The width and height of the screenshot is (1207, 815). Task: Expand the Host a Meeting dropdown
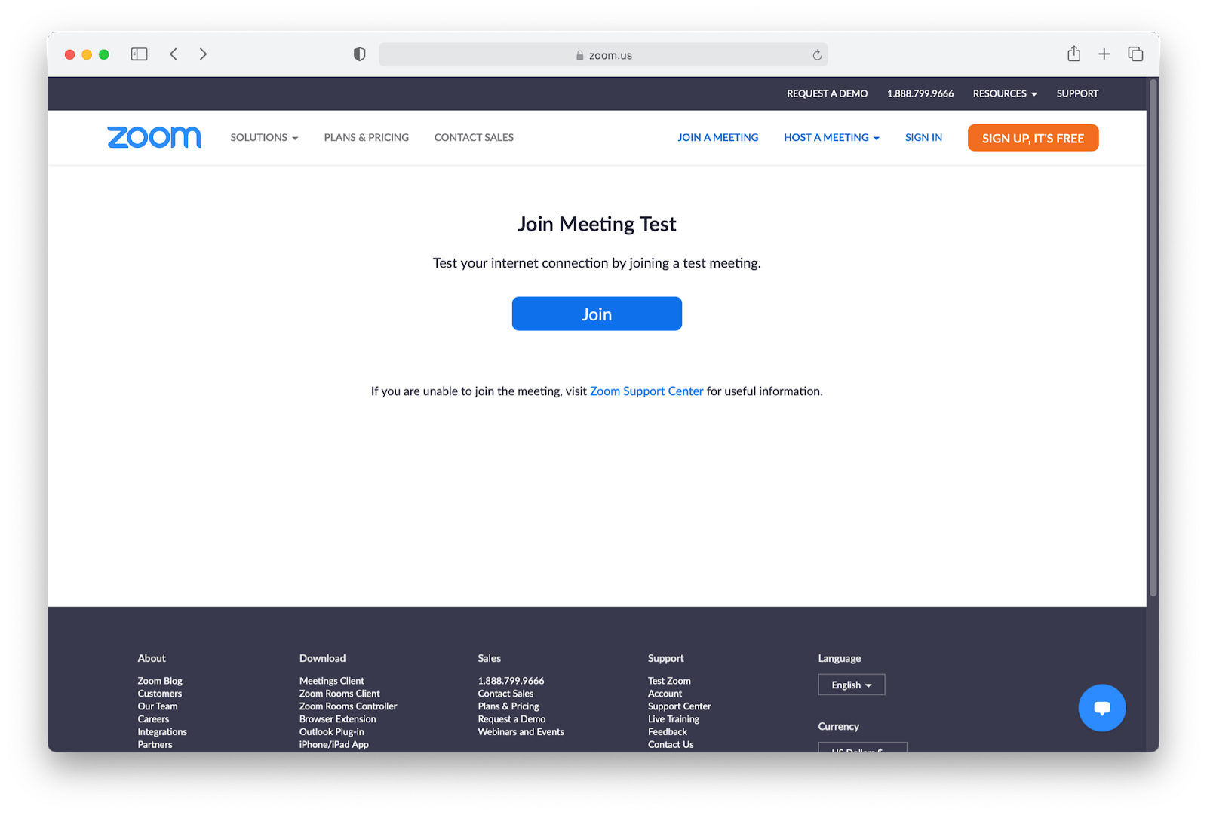[x=831, y=137]
